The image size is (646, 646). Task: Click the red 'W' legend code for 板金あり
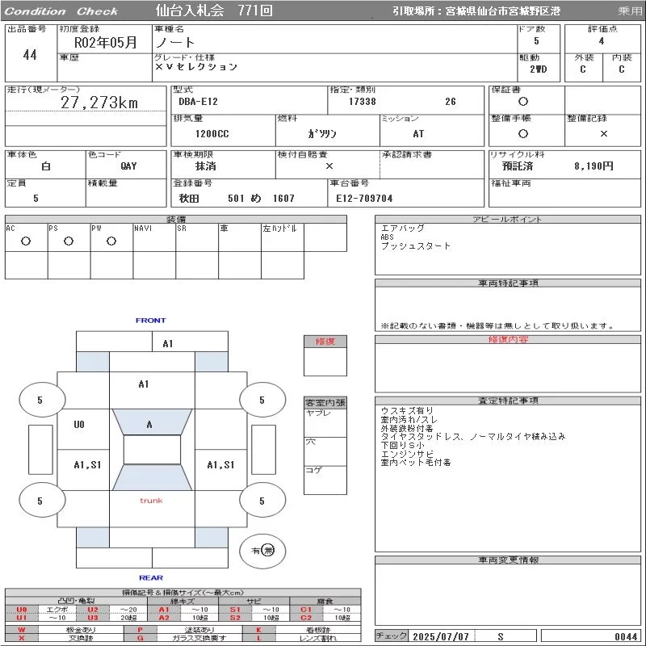[22, 630]
